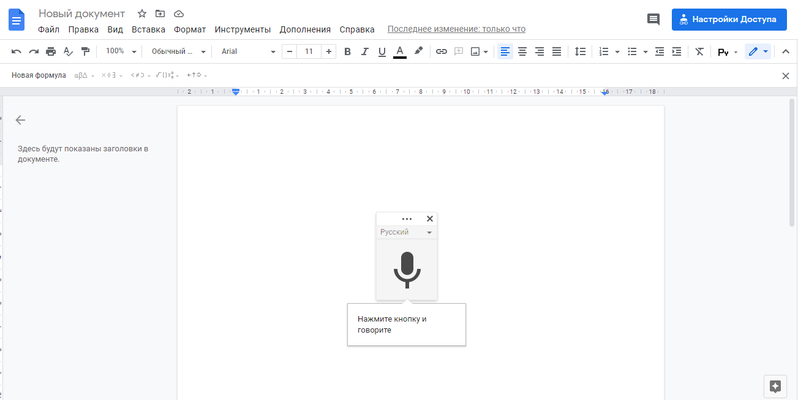Click the Настройки Доступа button
798x400 pixels.
(x=729, y=19)
